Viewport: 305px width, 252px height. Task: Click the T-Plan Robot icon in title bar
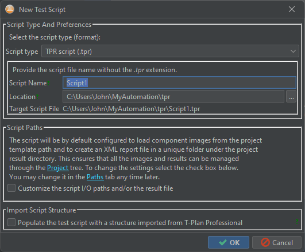10,9
